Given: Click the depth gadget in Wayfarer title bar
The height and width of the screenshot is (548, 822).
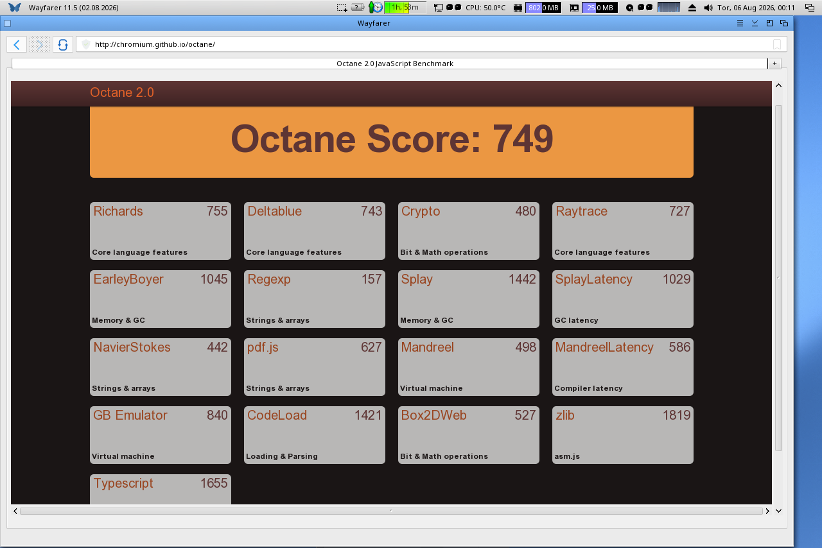Looking at the screenshot, I should 784,23.
